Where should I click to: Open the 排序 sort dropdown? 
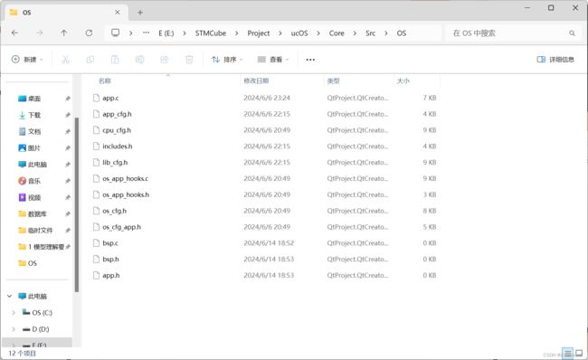[x=227, y=60]
